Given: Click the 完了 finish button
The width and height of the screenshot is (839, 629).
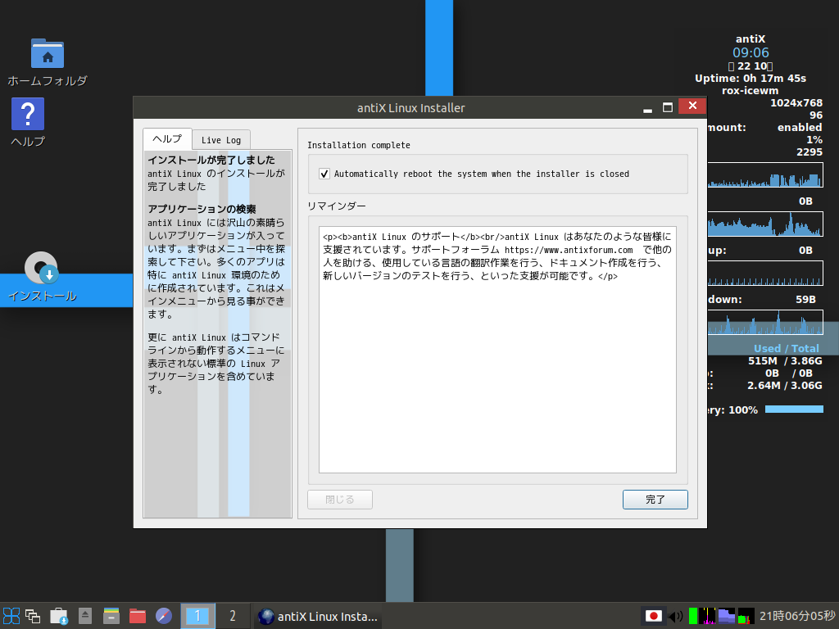Looking at the screenshot, I should coord(655,500).
